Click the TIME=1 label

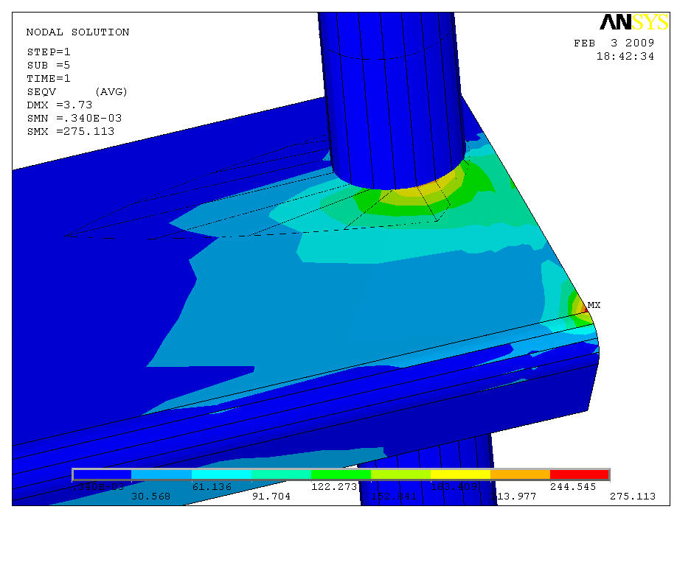pos(49,79)
